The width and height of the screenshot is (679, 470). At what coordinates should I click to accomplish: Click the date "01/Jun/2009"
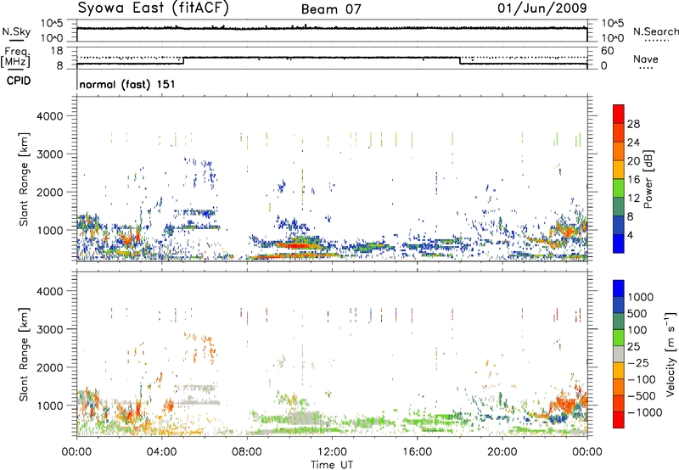tap(542, 8)
